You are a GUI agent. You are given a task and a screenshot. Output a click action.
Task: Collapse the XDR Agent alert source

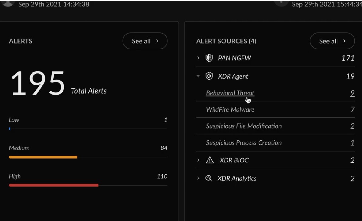(x=198, y=76)
